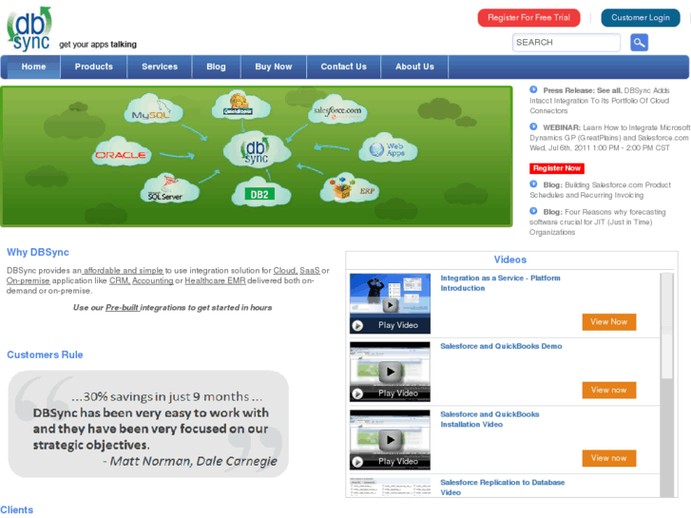Click the Videos panel scrollbar thumb

(666, 326)
